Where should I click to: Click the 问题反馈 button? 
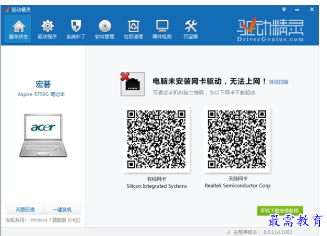25,209
